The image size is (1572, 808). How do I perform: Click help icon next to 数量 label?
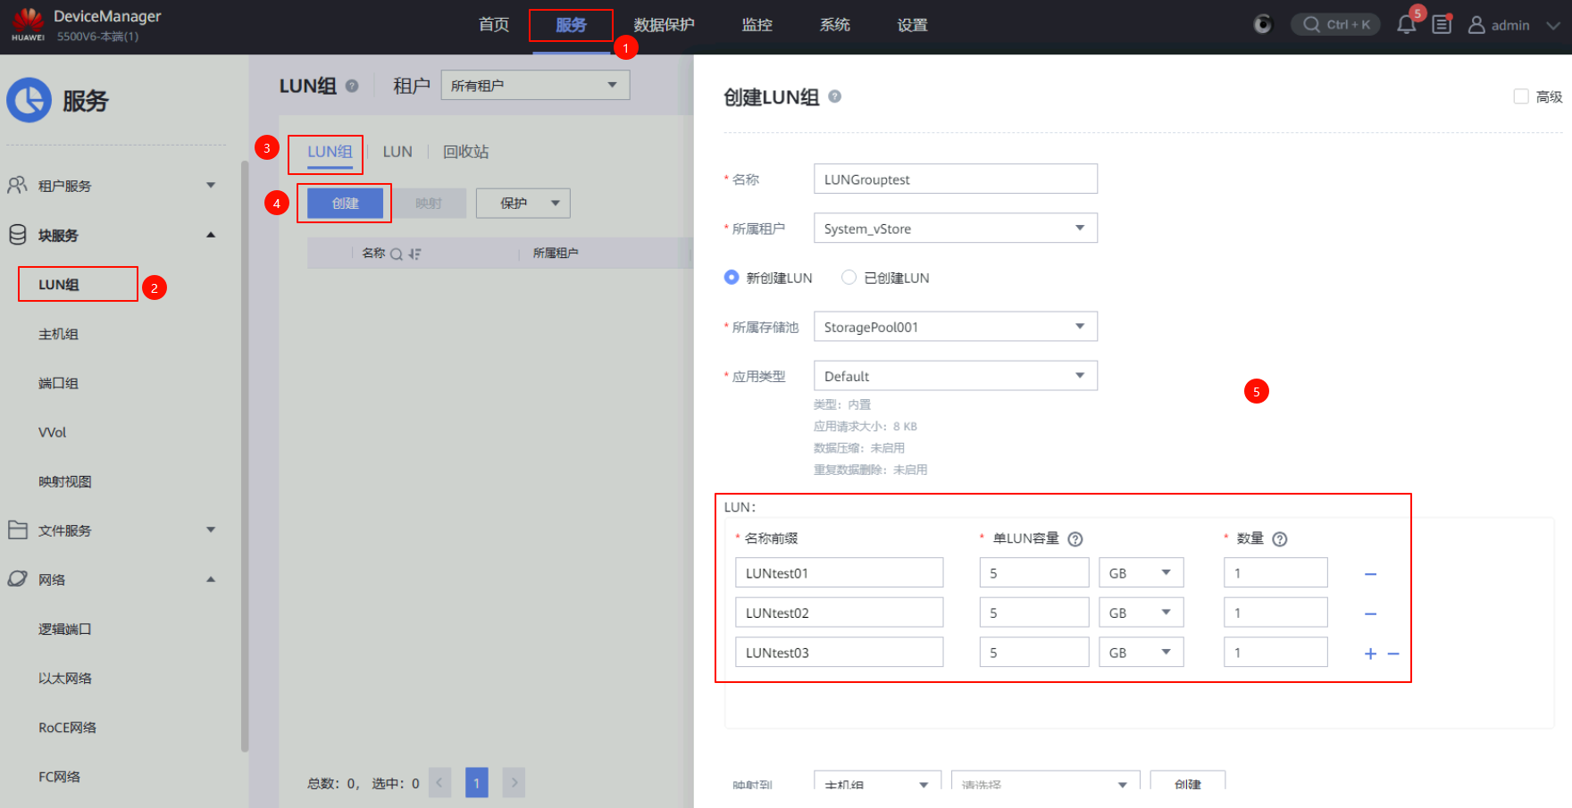click(1279, 539)
